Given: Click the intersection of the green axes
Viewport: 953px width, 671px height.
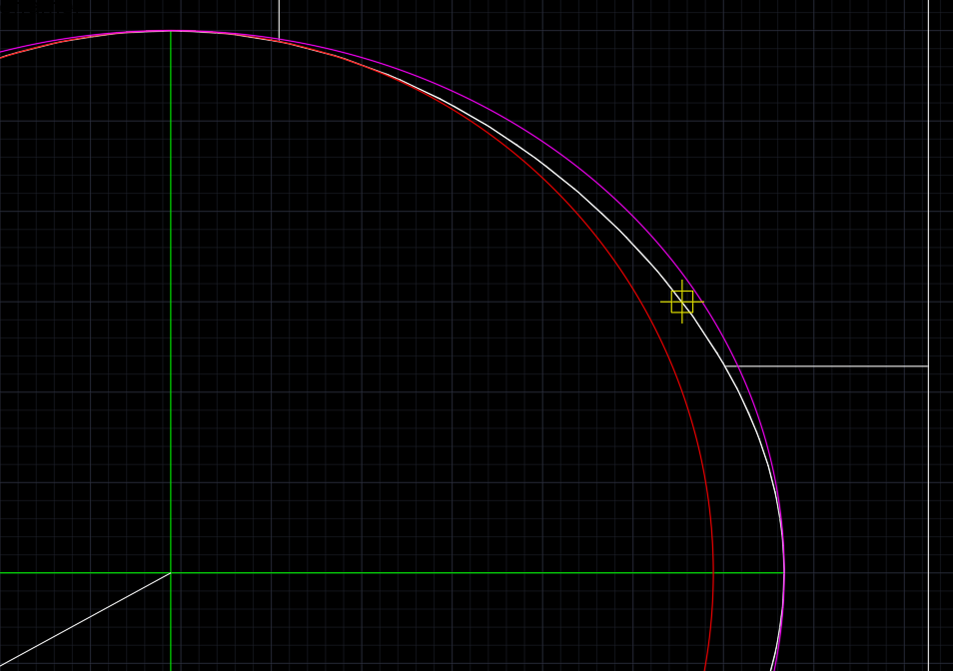Looking at the screenshot, I should [x=171, y=572].
